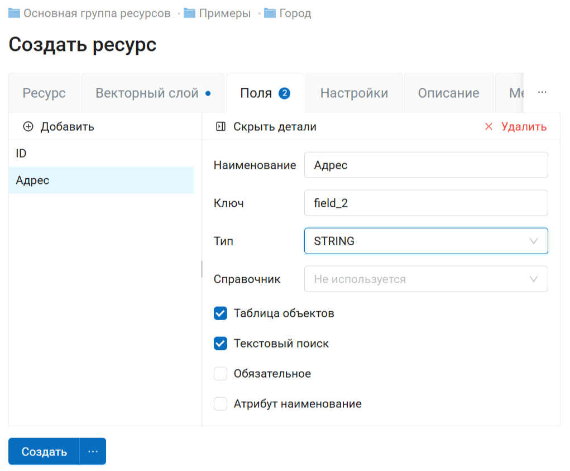Open the Город breadcrumb link
Screen dimensions: 570x471
pyautogui.click(x=295, y=13)
